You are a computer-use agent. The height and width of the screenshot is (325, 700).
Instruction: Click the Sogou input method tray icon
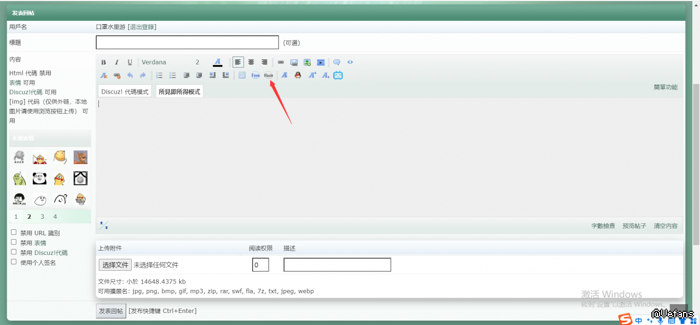(x=625, y=319)
